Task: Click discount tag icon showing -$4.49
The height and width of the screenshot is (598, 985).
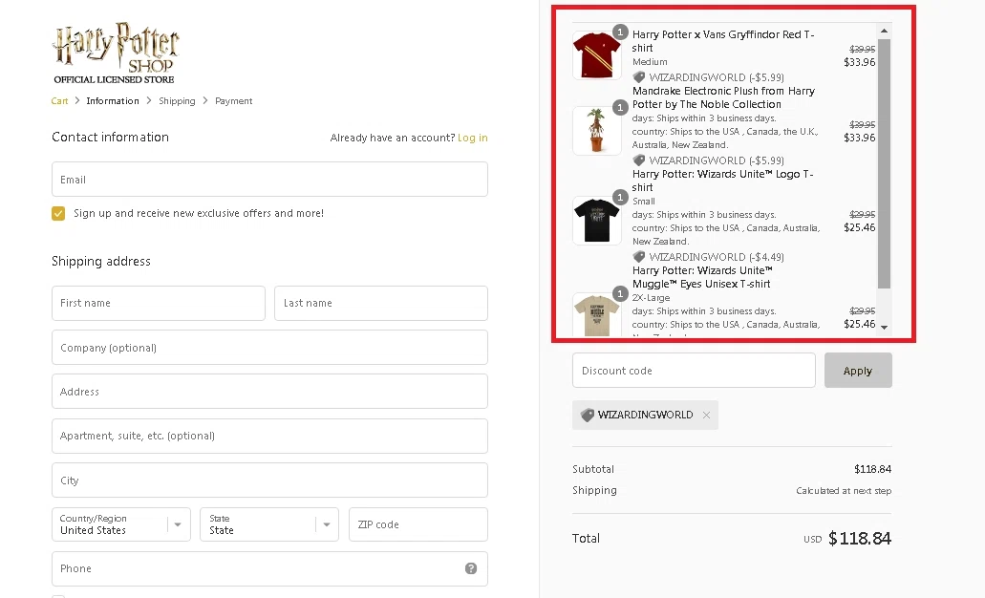Action: [639, 257]
